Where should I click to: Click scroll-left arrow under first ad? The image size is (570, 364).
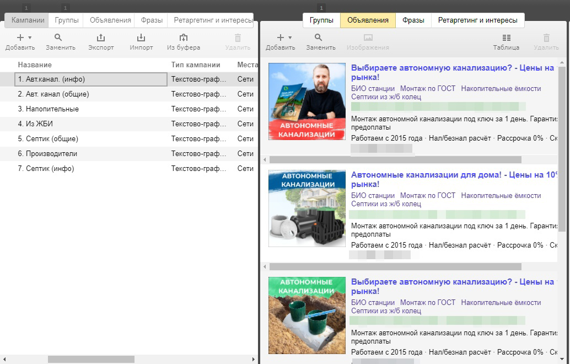tap(265, 159)
